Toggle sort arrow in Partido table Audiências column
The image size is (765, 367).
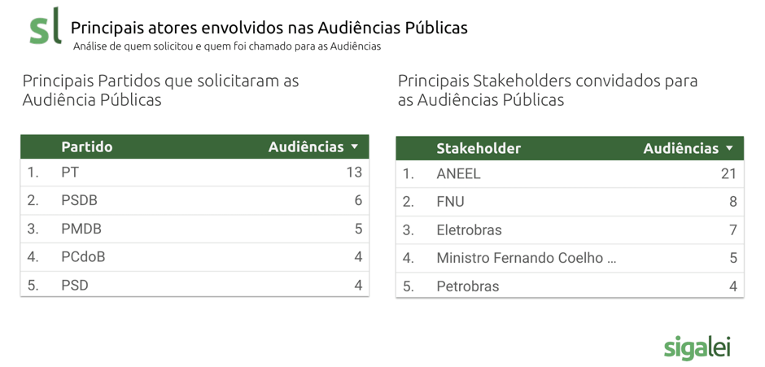click(x=355, y=147)
